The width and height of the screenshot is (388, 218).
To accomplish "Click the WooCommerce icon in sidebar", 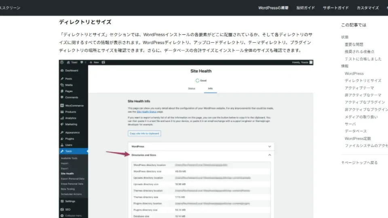I will click(62, 105).
